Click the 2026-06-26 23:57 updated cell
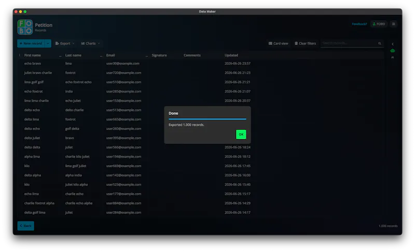The height and width of the screenshot is (252, 415). (238, 63)
